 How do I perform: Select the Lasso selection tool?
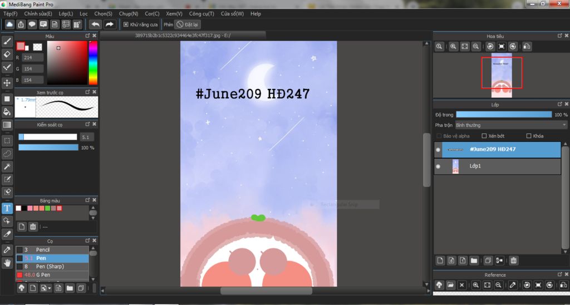coord(7,154)
